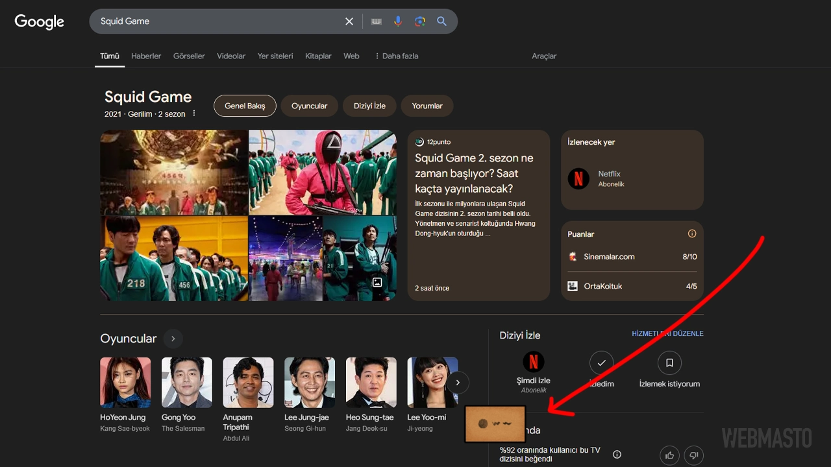Open Anupam Tripathi cast card

click(248, 400)
